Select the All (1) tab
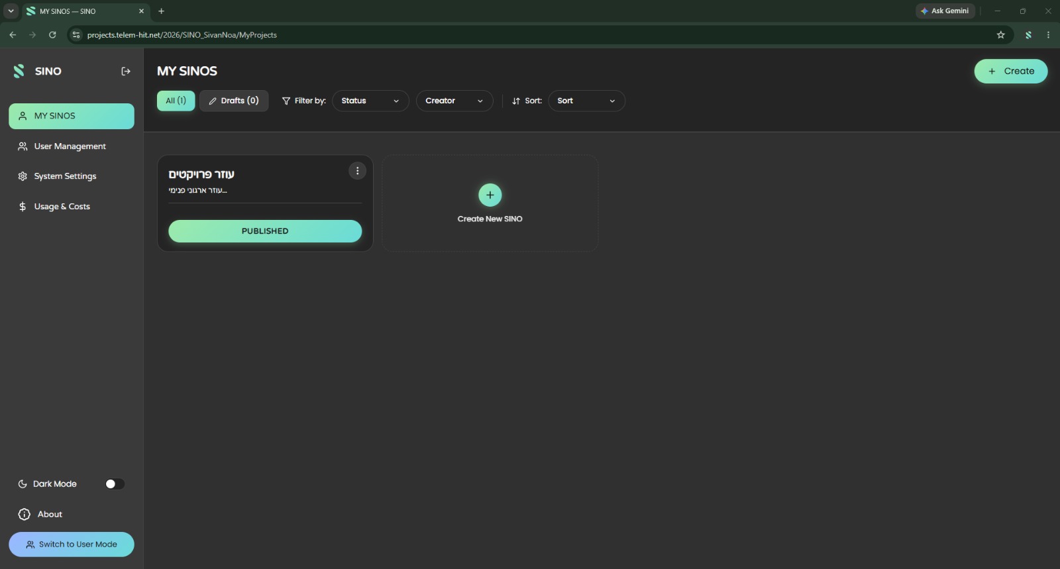Image resolution: width=1060 pixels, height=569 pixels. [176, 101]
